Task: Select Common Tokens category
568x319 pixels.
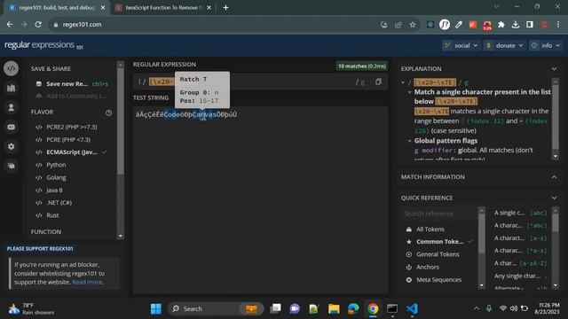Action: [x=439, y=242]
